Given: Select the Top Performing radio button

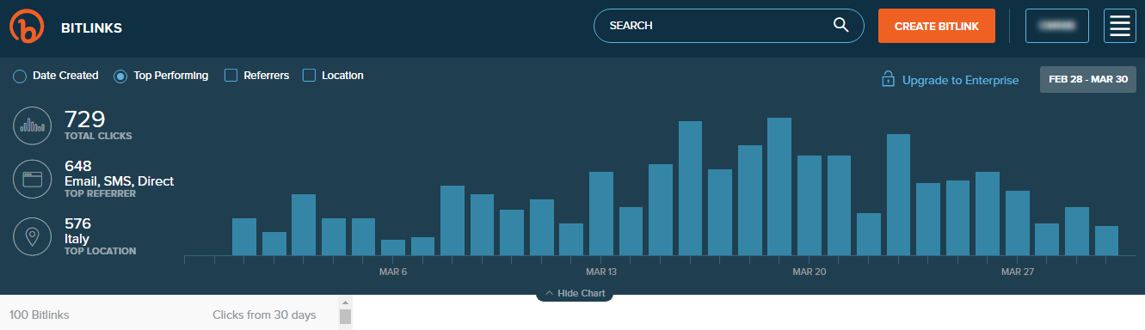Looking at the screenshot, I should pos(120,76).
